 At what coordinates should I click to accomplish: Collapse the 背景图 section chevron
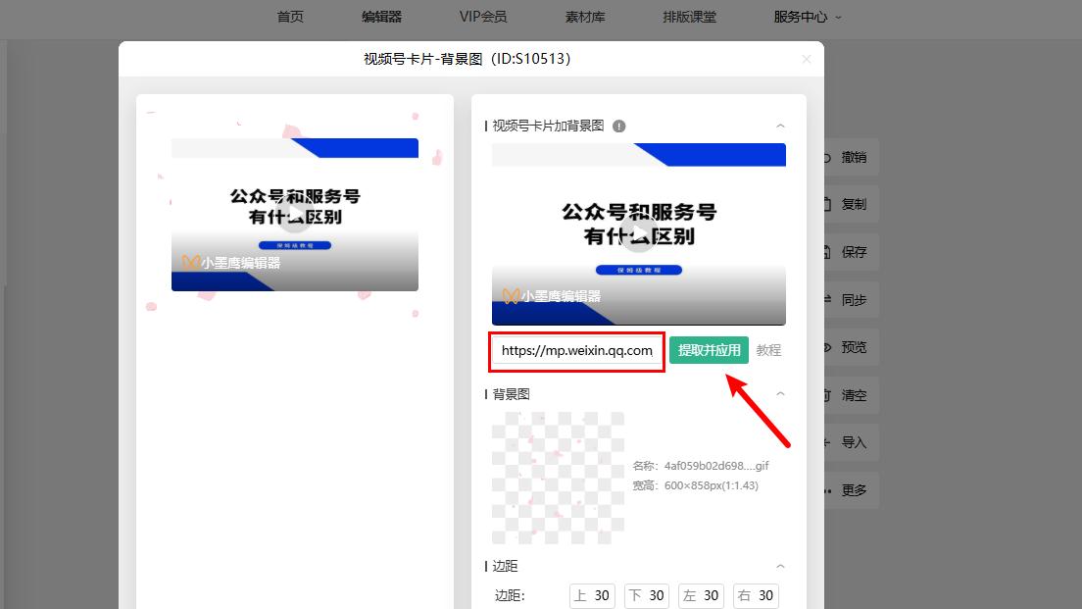(x=781, y=393)
